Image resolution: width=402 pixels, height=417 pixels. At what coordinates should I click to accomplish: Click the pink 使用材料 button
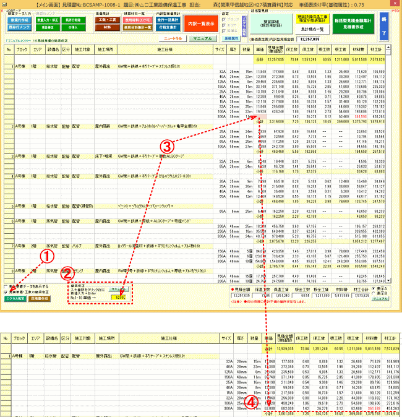(x=137, y=20)
